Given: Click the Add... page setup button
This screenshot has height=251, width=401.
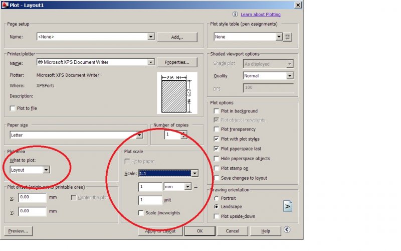Looking at the screenshot, I should click(x=177, y=37).
